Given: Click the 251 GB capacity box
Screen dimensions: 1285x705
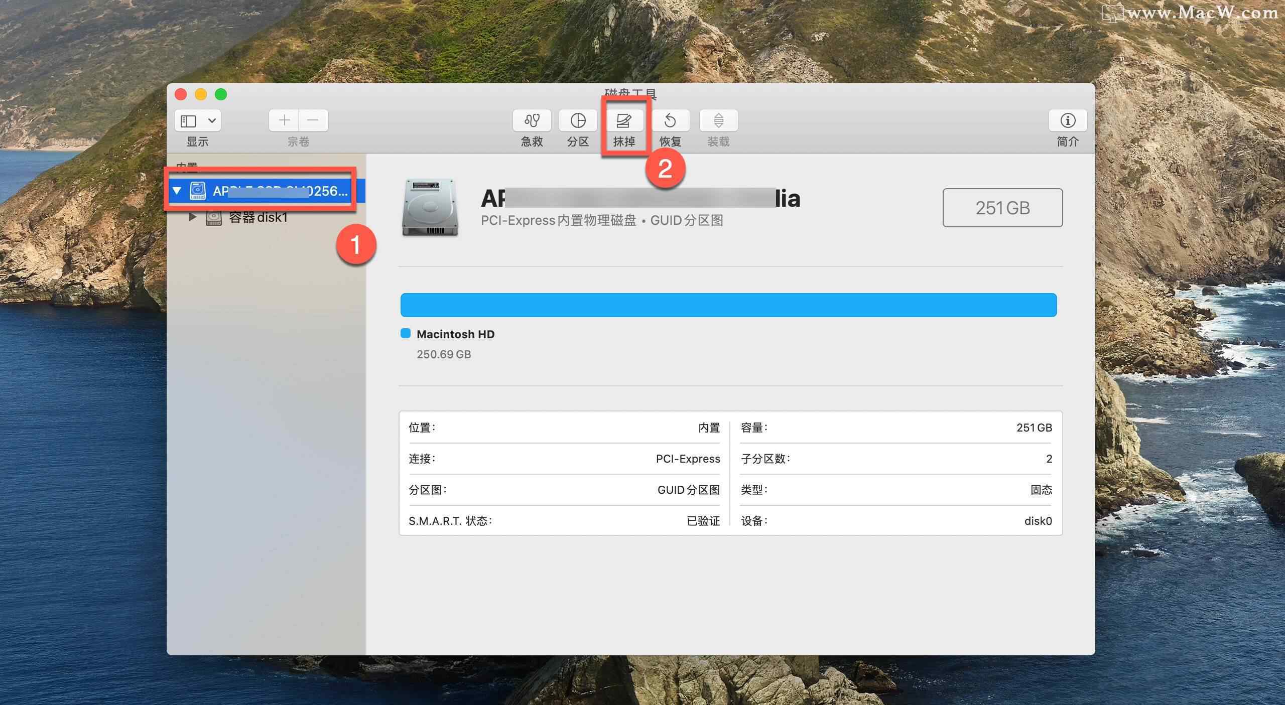Looking at the screenshot, I should (x=1002, y=208).
